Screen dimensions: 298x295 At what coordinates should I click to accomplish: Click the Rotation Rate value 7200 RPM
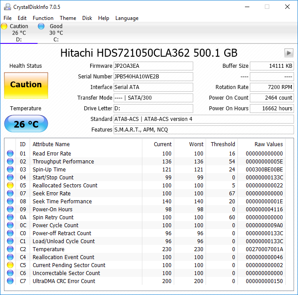click(x=272, y=87)
